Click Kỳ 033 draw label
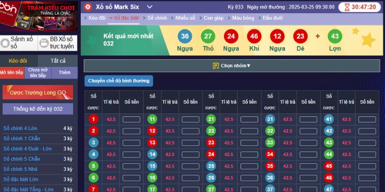Viewport: 385px width, 192px height. pos(235,7)
